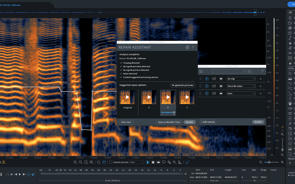Click Render in Module Chain window
Viewport: 295px width, 184px height.
pyautogui.click(x=258, y=122)
